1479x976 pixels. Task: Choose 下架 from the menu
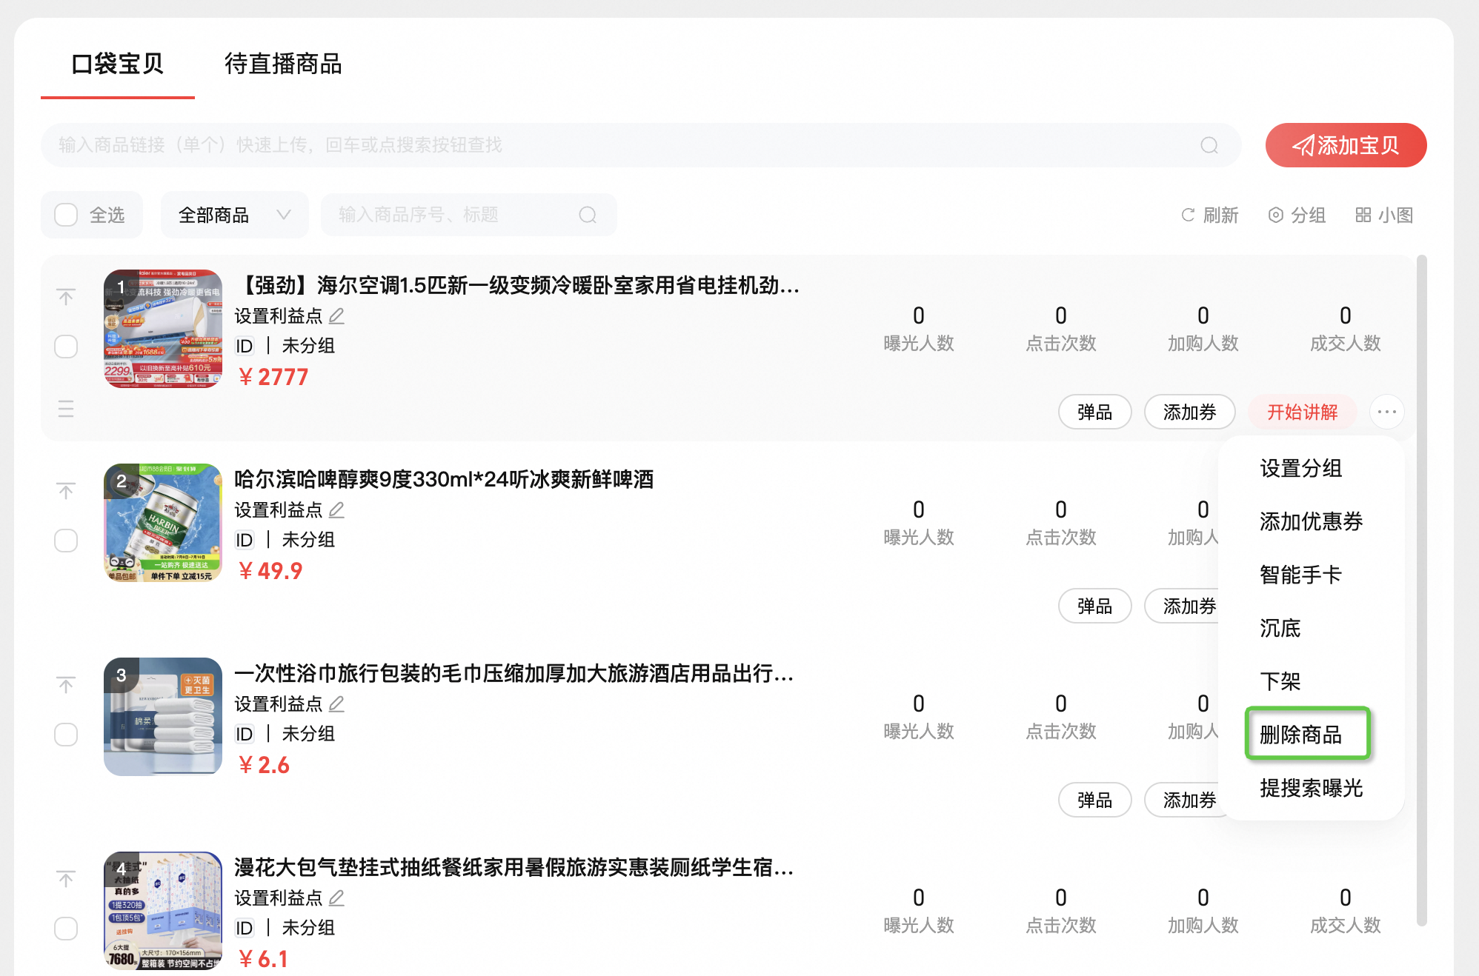point(1280,681)
